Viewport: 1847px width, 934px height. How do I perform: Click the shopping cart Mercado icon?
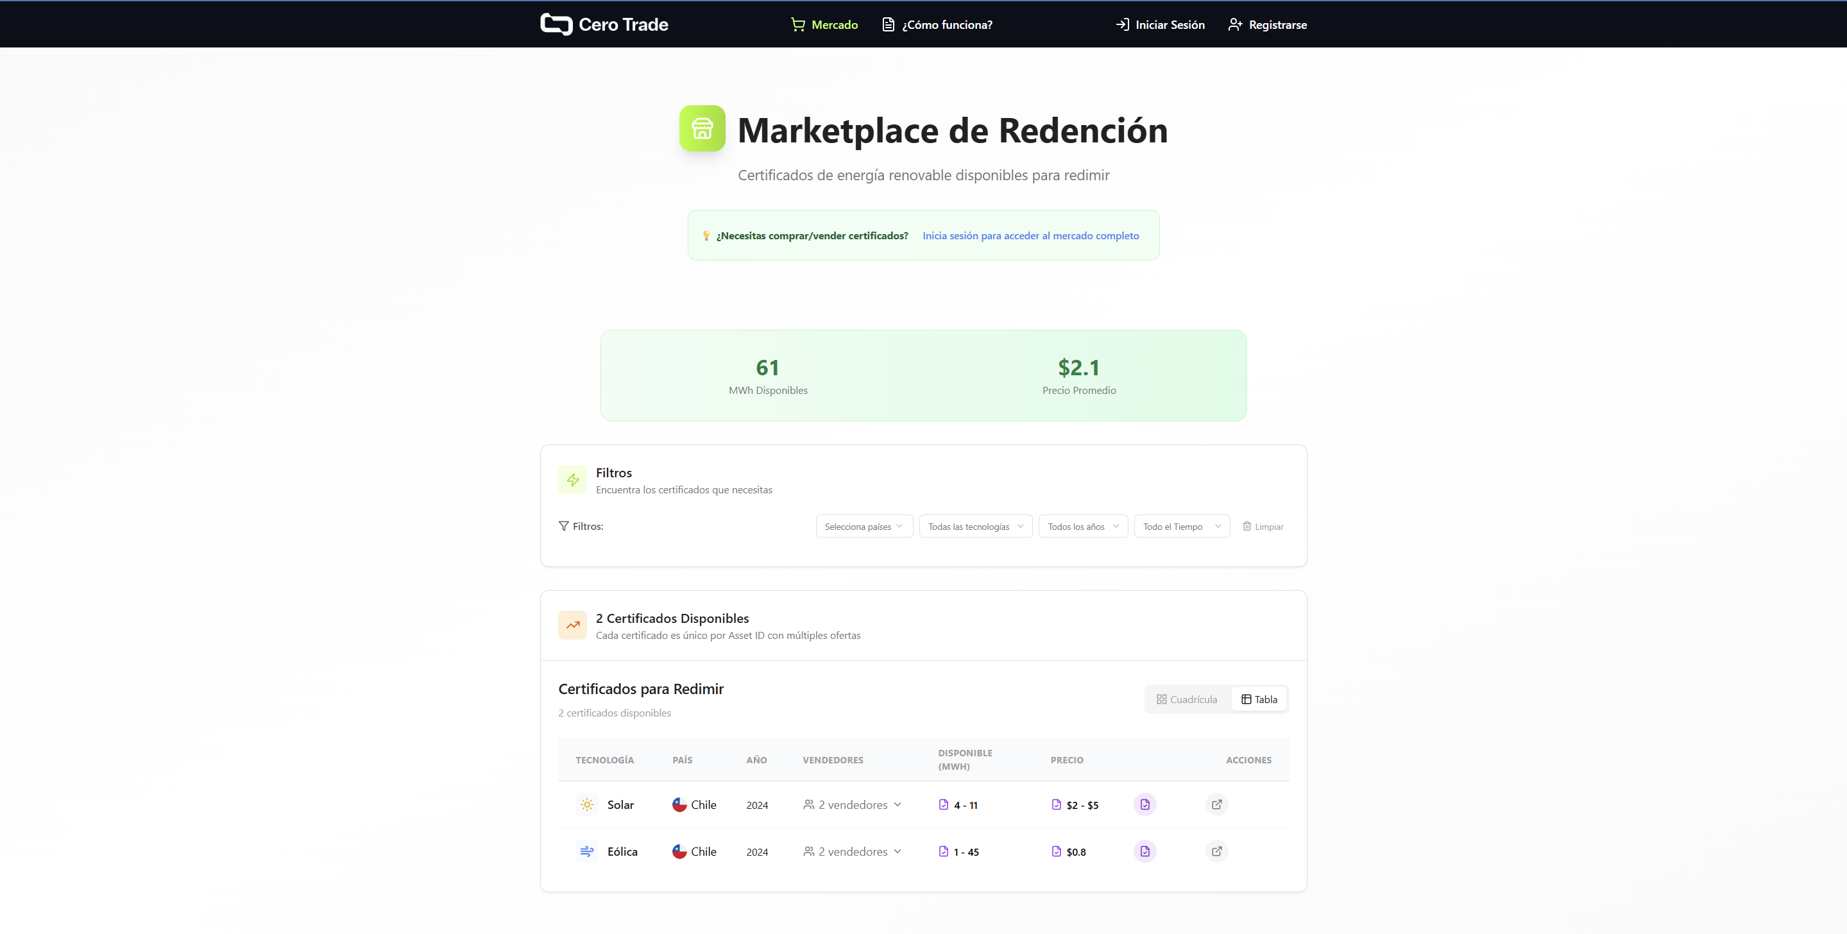(798, 24)
